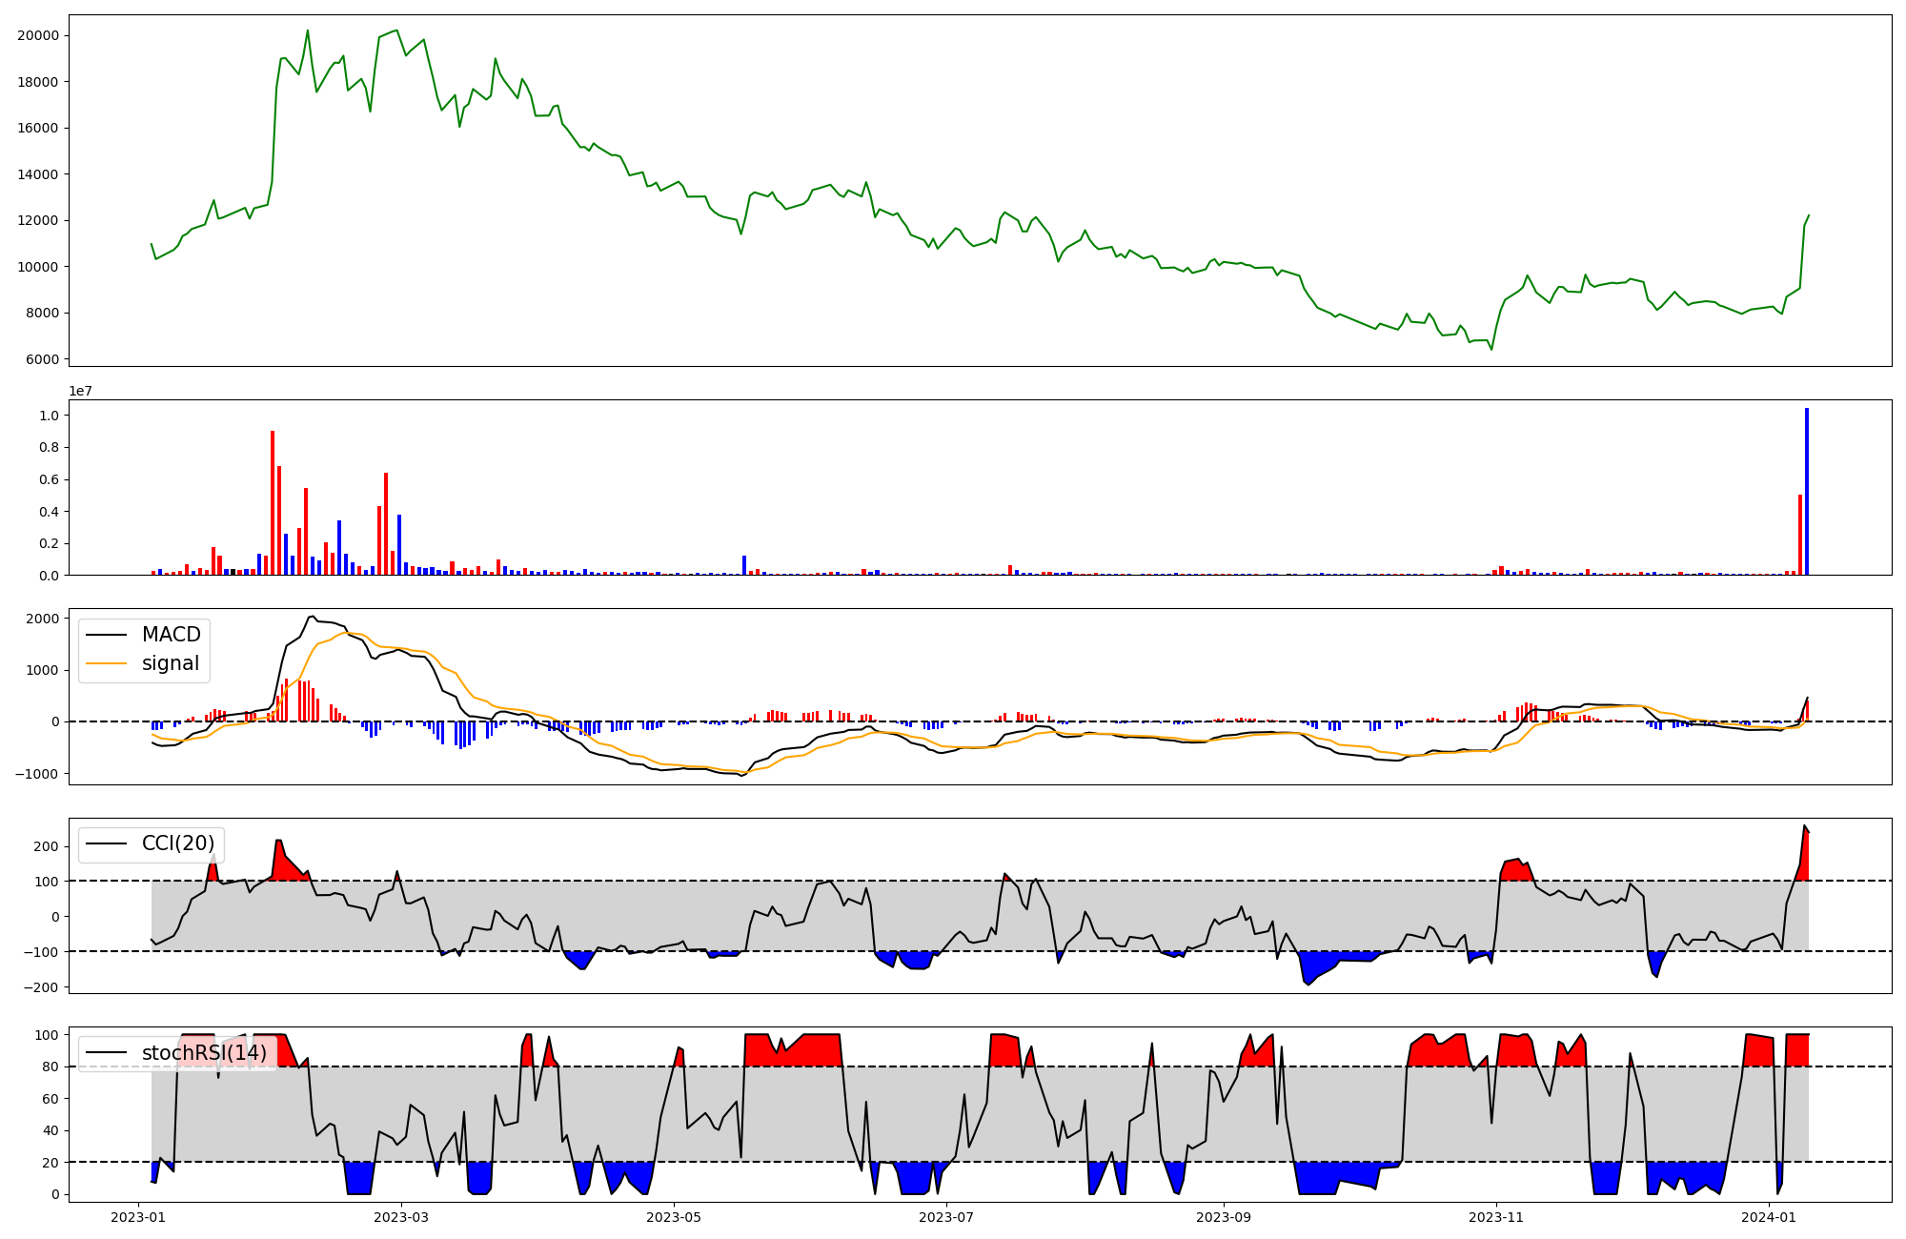Click the orange signal legend line sample
This screenshot has width=1906, height=1239.
point(106,663)
